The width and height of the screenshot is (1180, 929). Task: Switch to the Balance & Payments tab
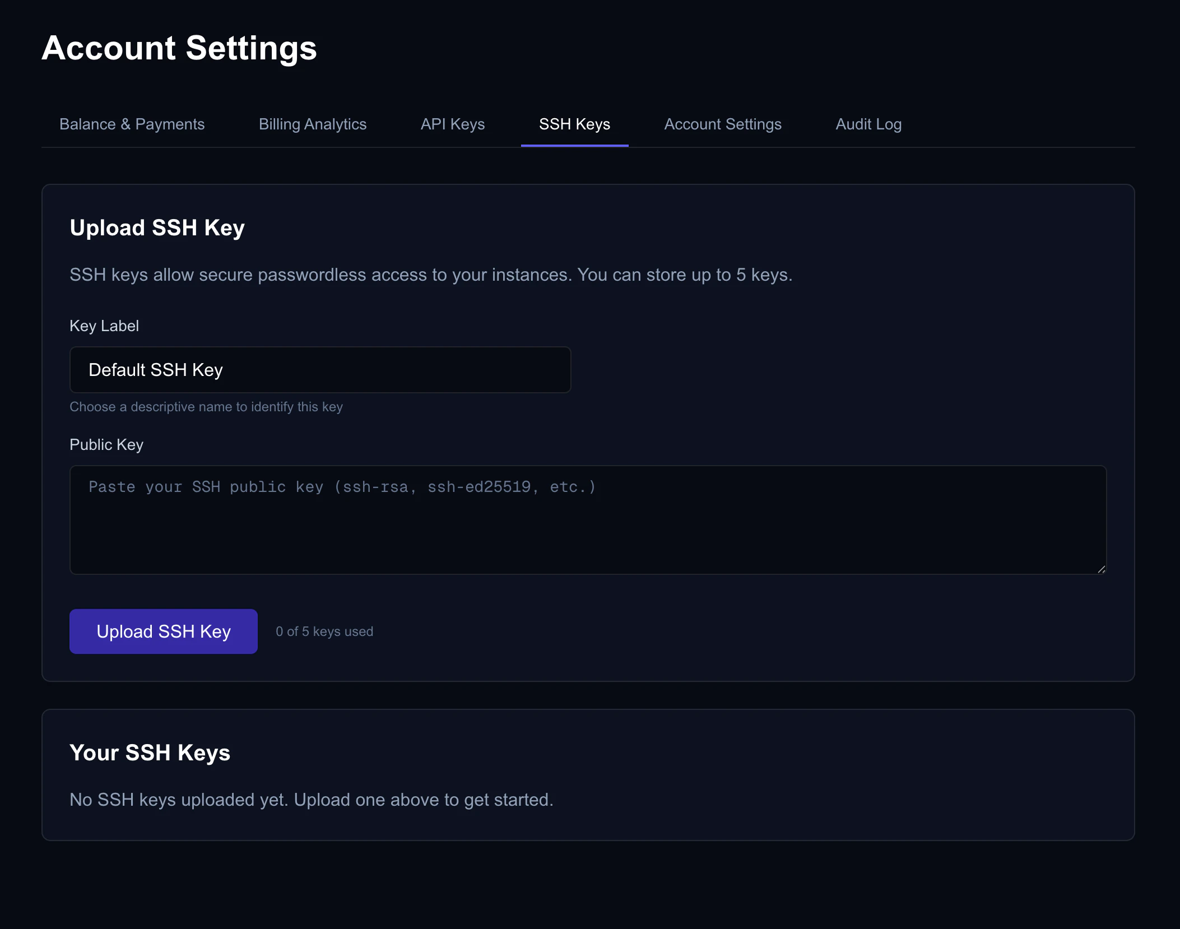click(x=132, y=124)
